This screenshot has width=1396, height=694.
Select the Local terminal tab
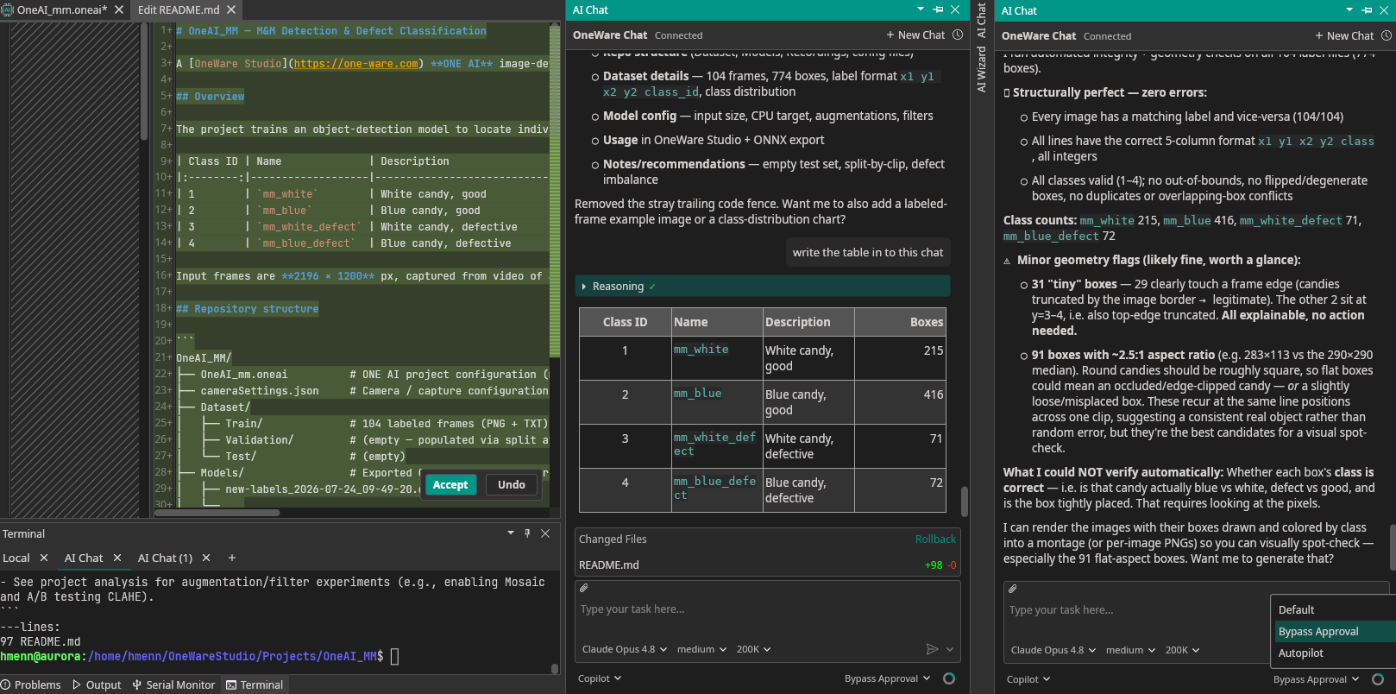16,558
